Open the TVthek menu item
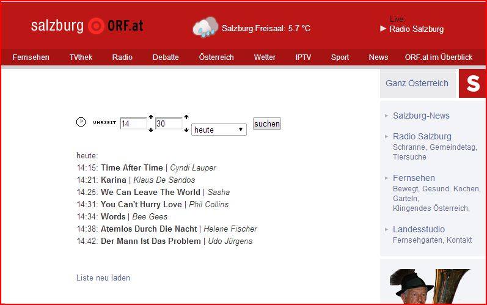487x305 pixels. pos(81,57)
